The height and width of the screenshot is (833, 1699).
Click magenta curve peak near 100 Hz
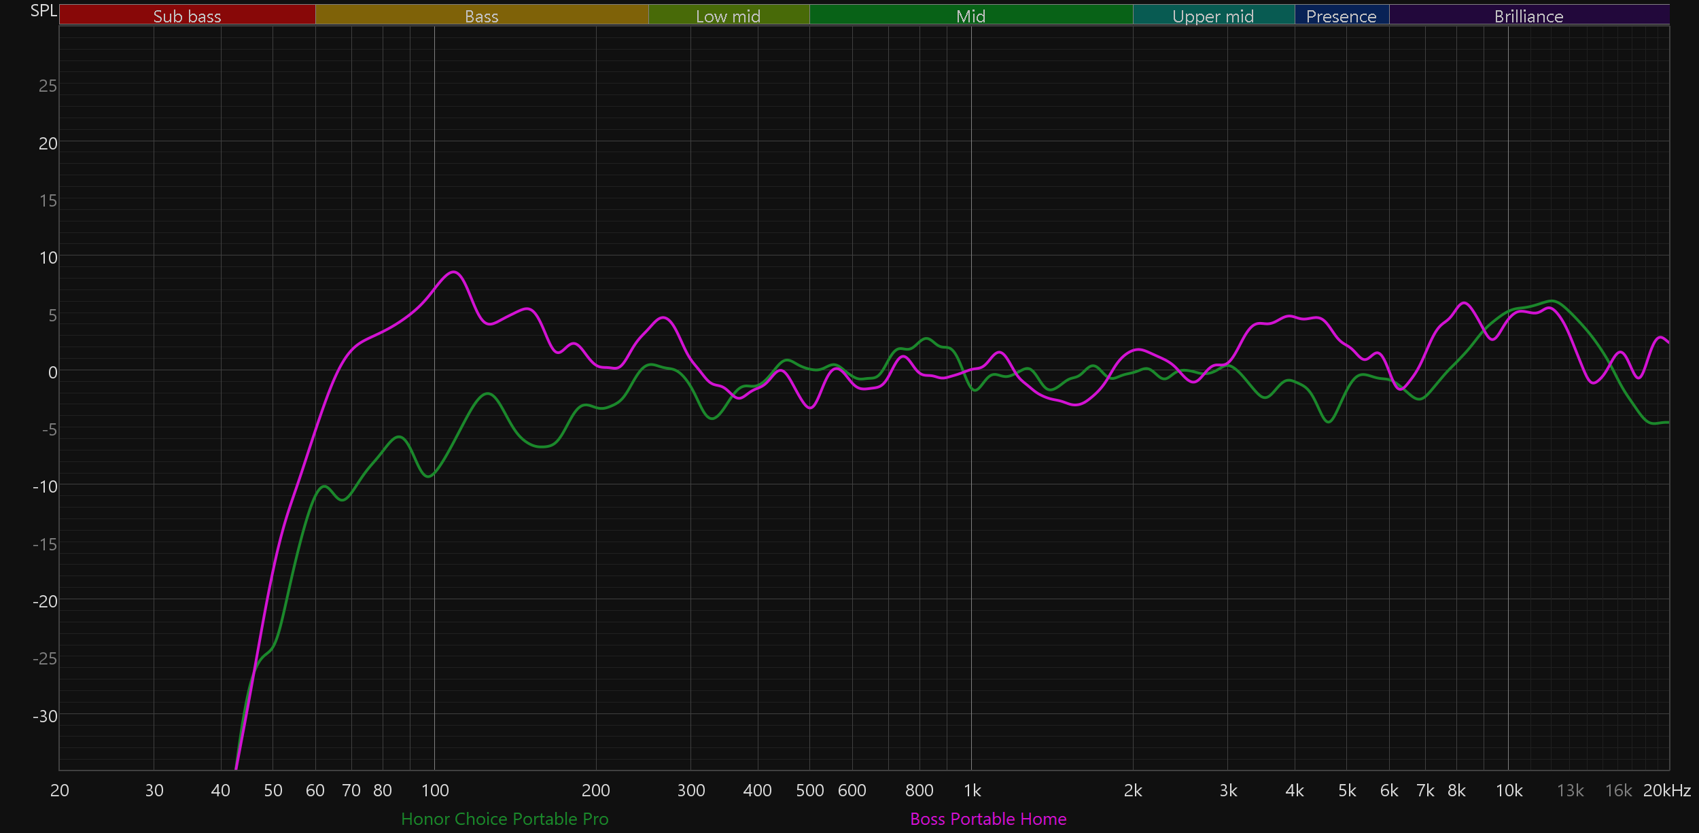click(453, 272)
